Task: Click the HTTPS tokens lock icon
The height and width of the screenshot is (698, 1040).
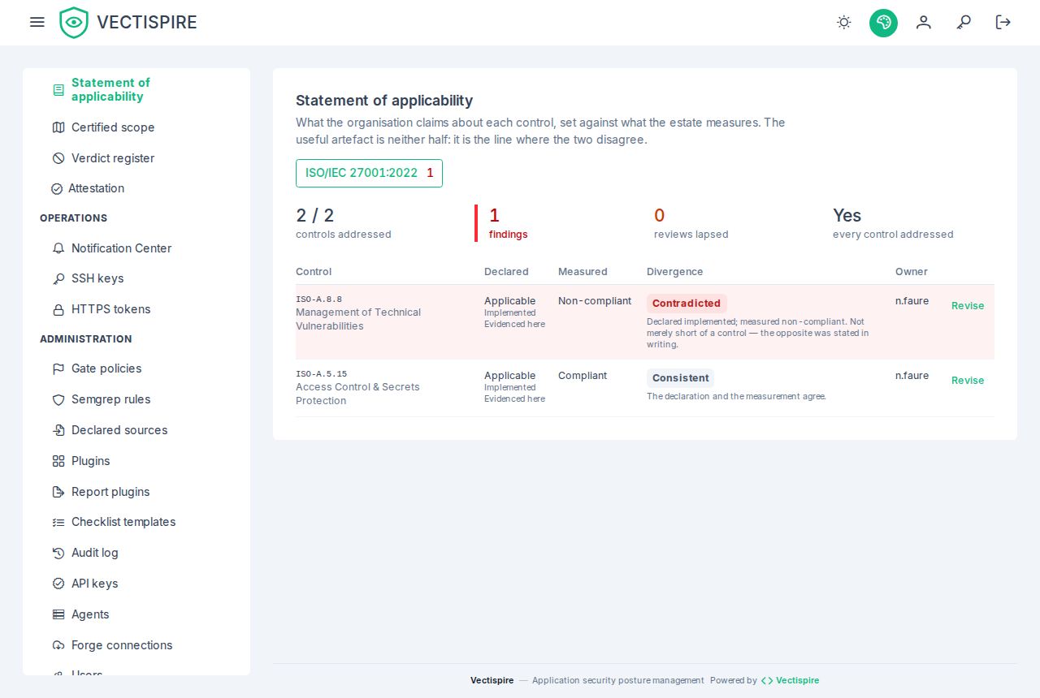Action: point(58,309)
